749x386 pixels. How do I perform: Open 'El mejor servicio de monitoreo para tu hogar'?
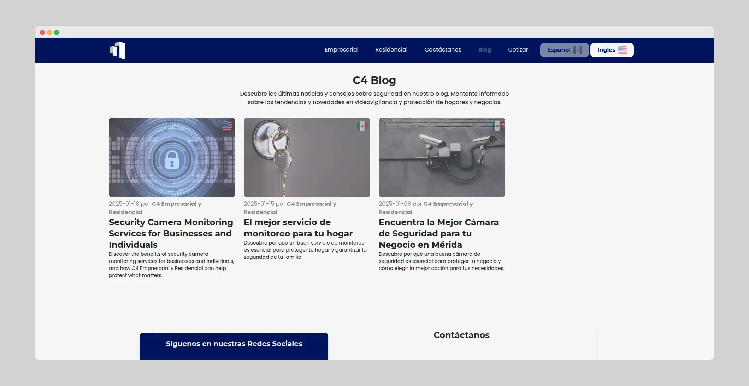298,228
